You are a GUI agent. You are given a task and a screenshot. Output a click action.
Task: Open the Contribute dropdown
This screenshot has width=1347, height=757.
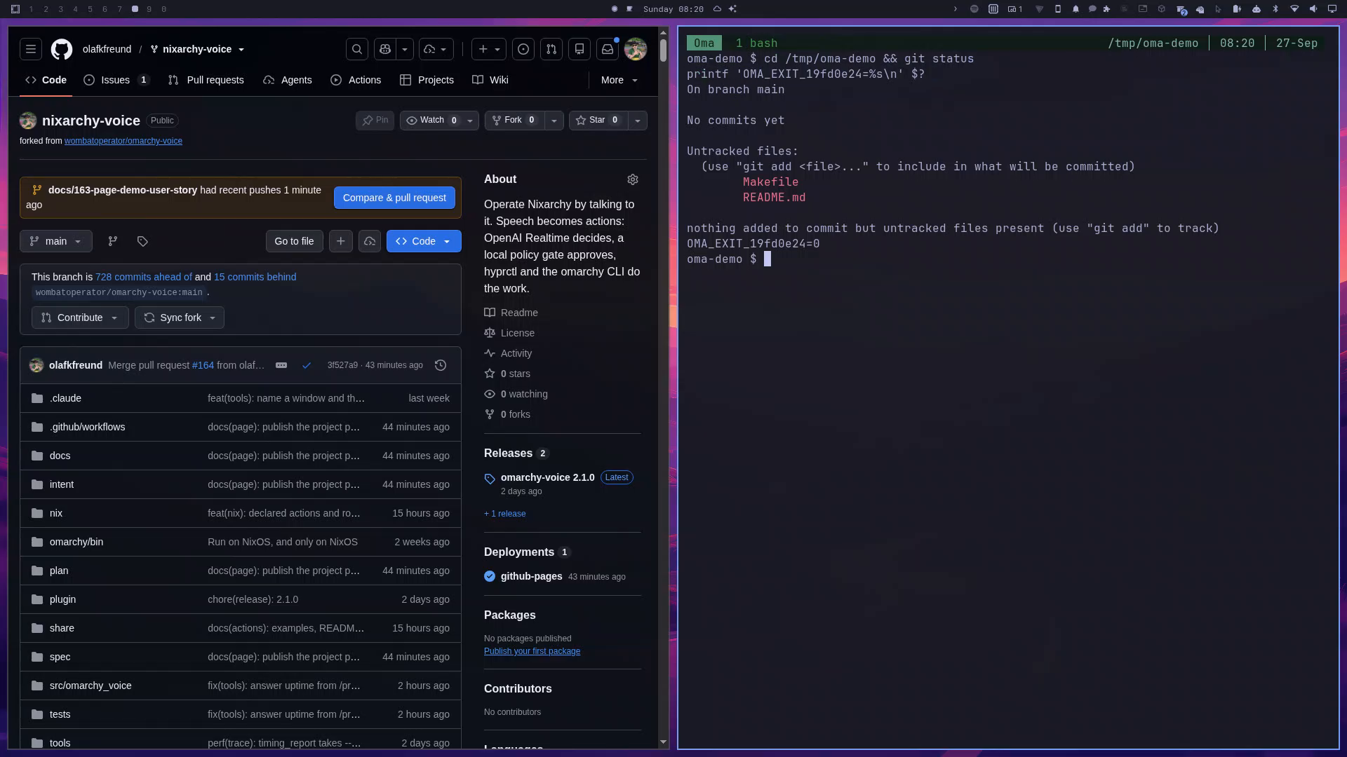click(80, 318)
